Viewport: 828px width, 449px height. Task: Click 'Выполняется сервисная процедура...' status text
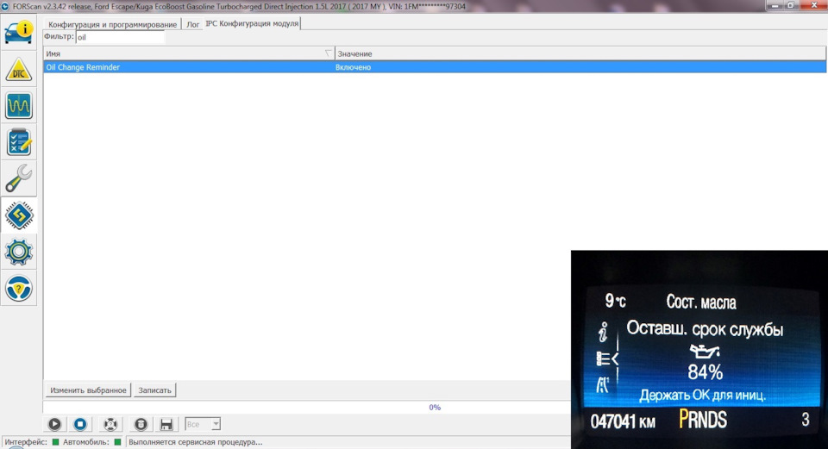pos(196,442)
